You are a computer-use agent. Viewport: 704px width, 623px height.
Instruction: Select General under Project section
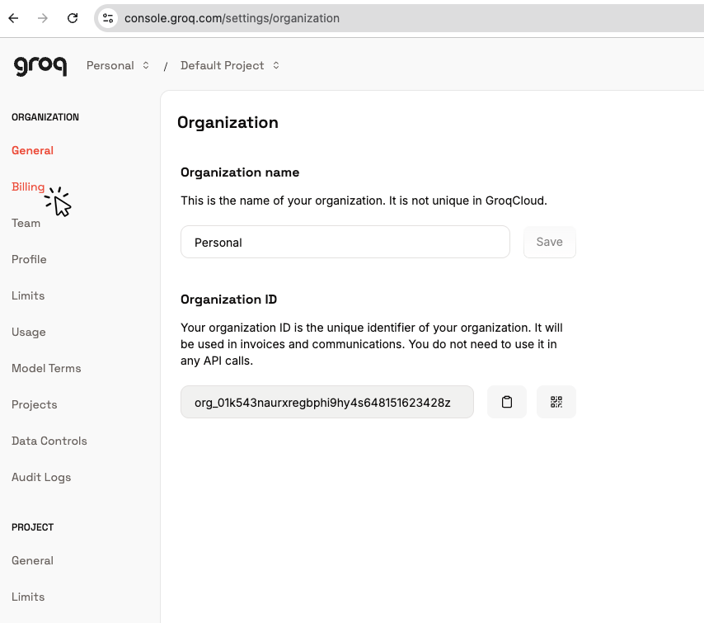(32, 560)
